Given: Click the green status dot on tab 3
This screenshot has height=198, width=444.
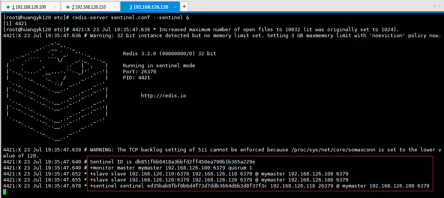Looking at the screenshot, I should click(125, 7).
